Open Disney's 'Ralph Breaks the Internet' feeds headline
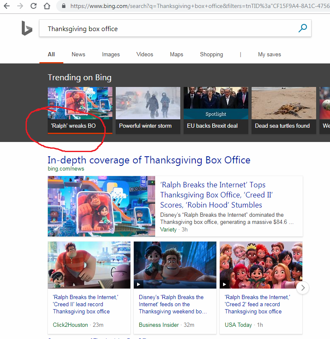The width and height of the screenshot is (330, 339). [x=173, y=304]
